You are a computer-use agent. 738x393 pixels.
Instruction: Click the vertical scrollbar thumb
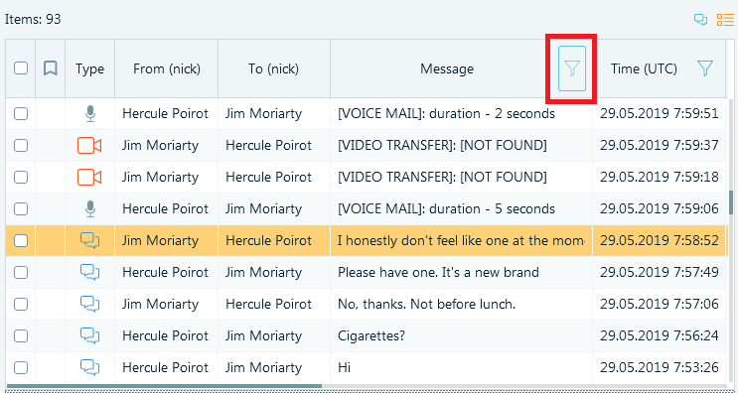731,201
